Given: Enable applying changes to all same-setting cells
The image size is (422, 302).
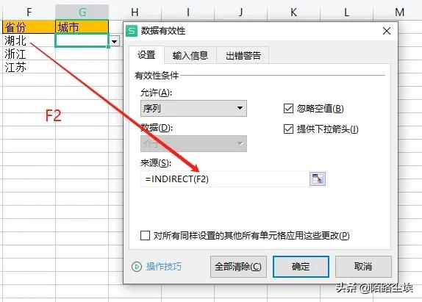Looking at the screenshot, I should [145, 236].
